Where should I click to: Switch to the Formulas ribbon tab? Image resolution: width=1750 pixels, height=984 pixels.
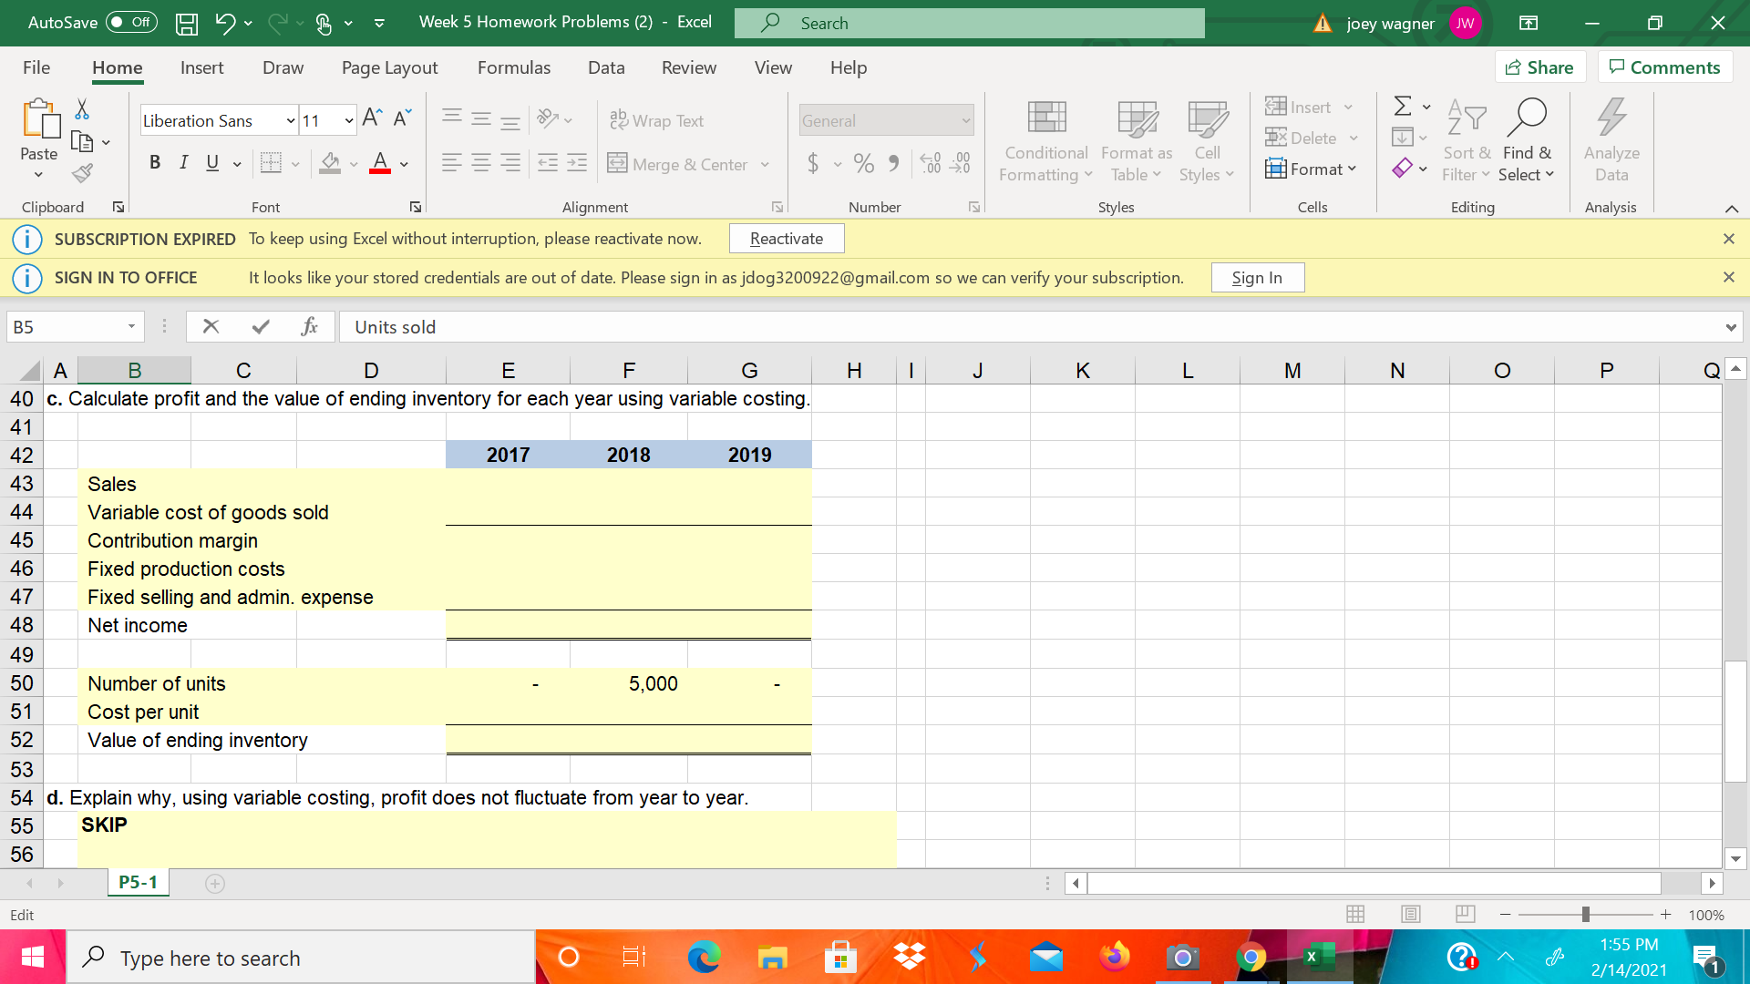514,67
